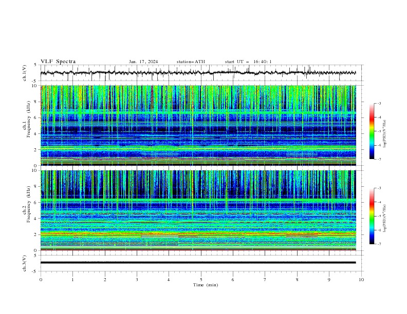Click the ch.1 color bar "-7" tick label
Viewport: 407px width, 314px height.
[x=379, y=160]
